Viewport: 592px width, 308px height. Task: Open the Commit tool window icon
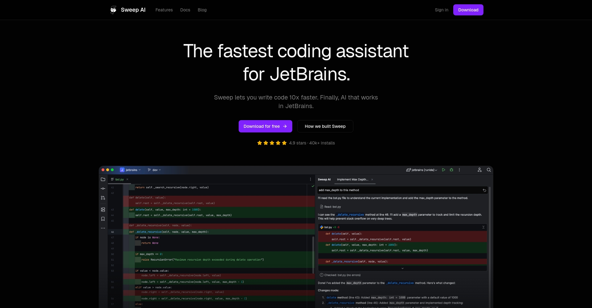pos(103,188)
